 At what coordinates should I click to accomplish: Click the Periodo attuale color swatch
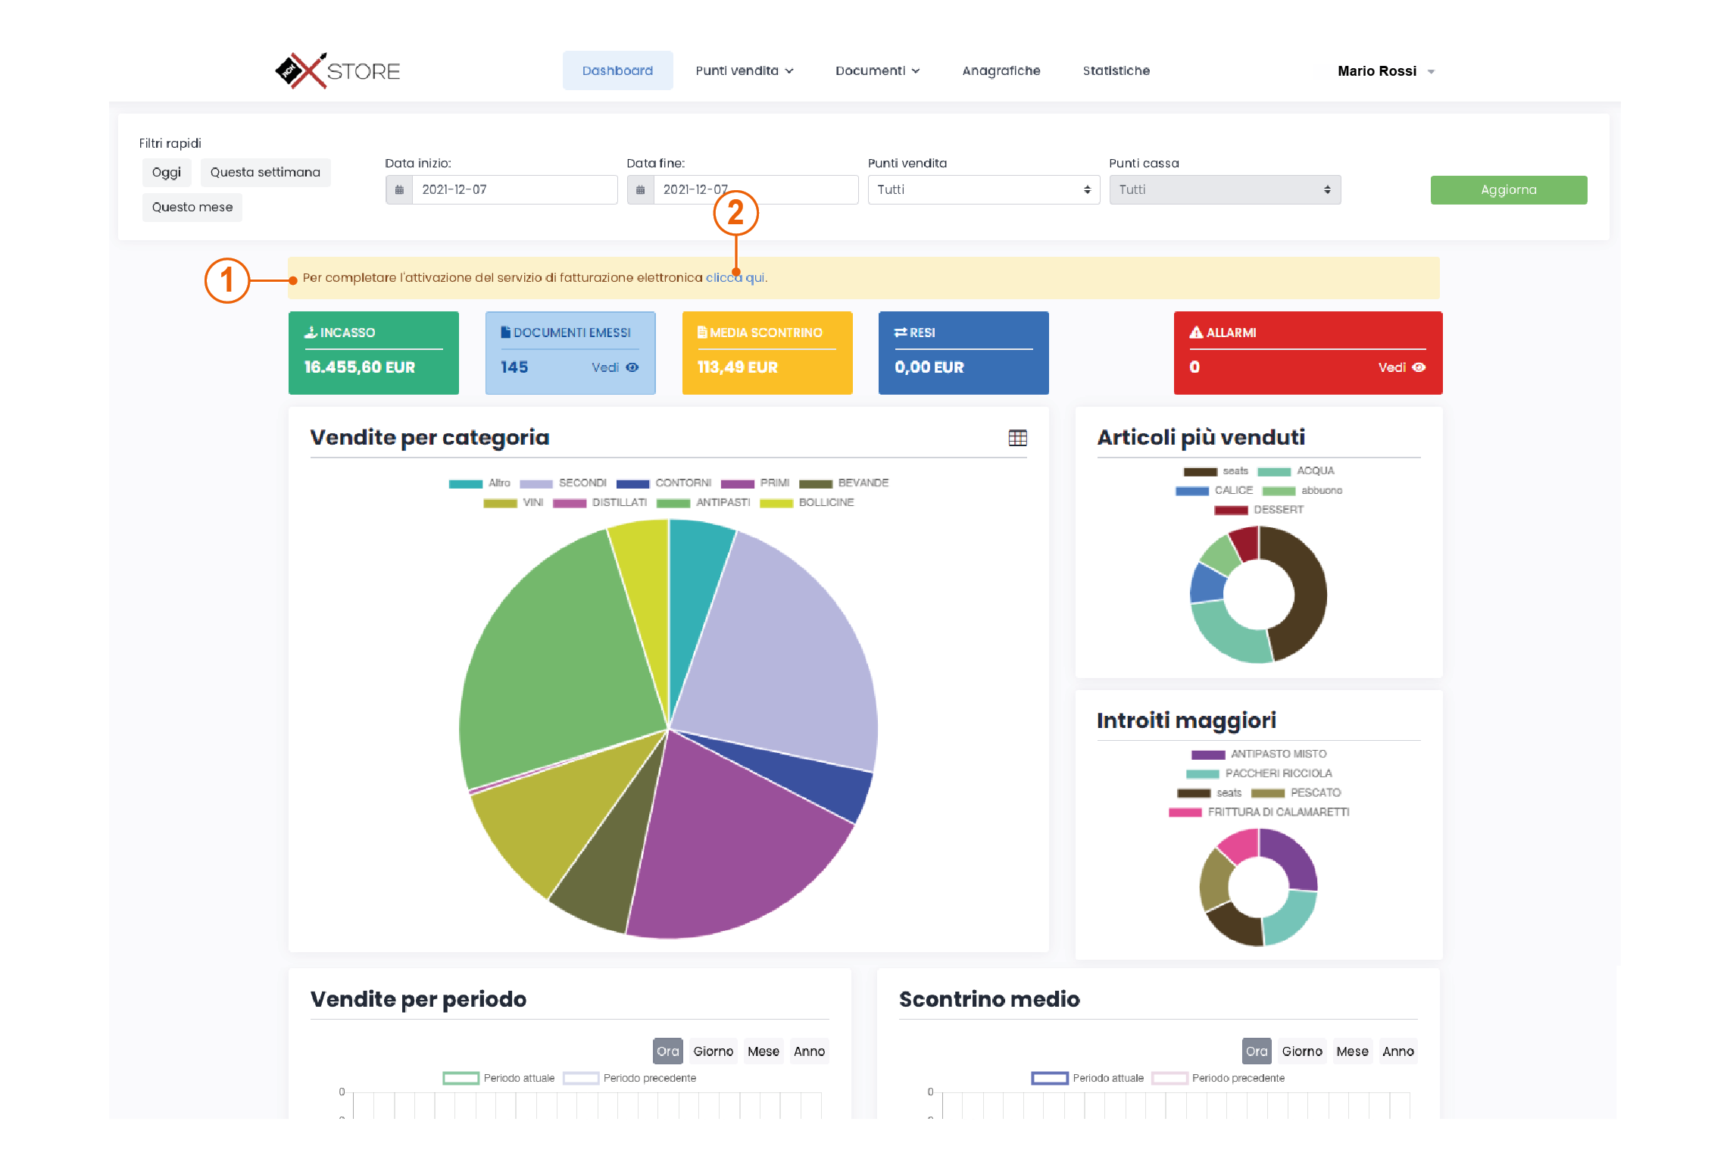click(x=462, y=1078)
